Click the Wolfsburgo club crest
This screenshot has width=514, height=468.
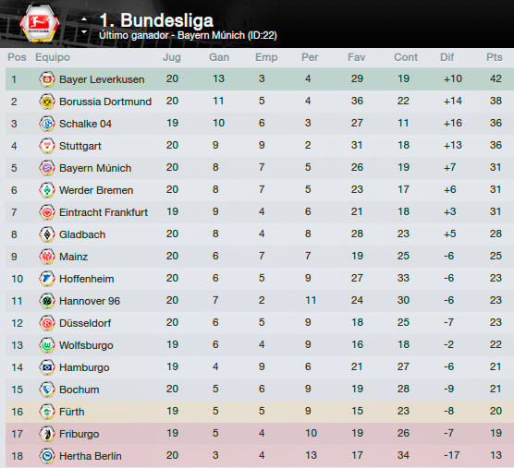point(47,345)
